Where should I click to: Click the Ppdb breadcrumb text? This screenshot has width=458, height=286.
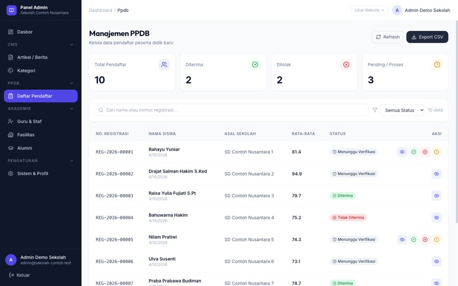123,10
